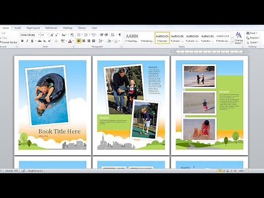Click the Book Title Here text
Viewport: 264px width, 198px height.
(x=59, y=131)
